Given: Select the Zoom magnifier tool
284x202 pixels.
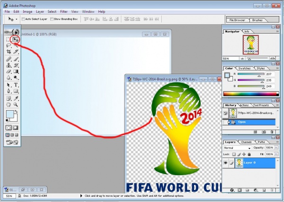Looking at the screenshot, I should tap(16, 105).
